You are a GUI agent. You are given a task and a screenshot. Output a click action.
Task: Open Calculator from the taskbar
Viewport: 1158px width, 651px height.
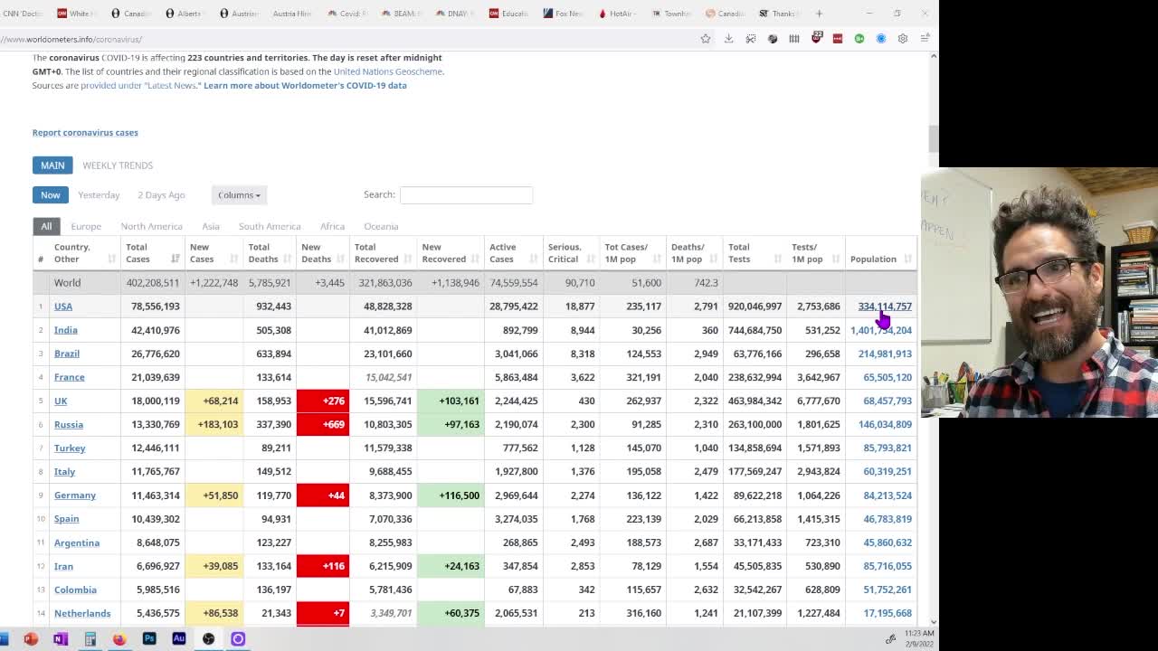90,638
